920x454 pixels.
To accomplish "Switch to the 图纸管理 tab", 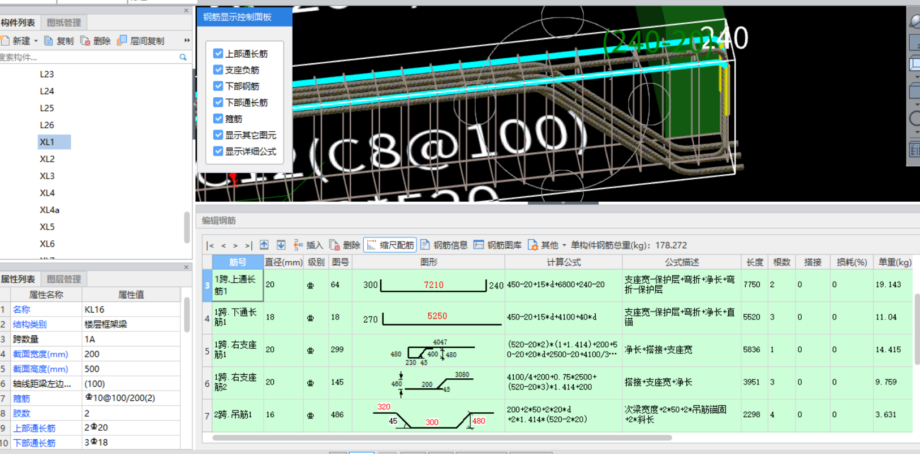I will tap(64, 23).
